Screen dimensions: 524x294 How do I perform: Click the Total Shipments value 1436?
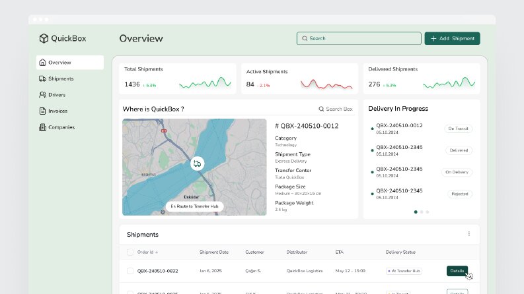132,84
